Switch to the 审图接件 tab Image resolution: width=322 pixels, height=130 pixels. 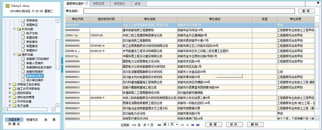click(x=120, y=4)
